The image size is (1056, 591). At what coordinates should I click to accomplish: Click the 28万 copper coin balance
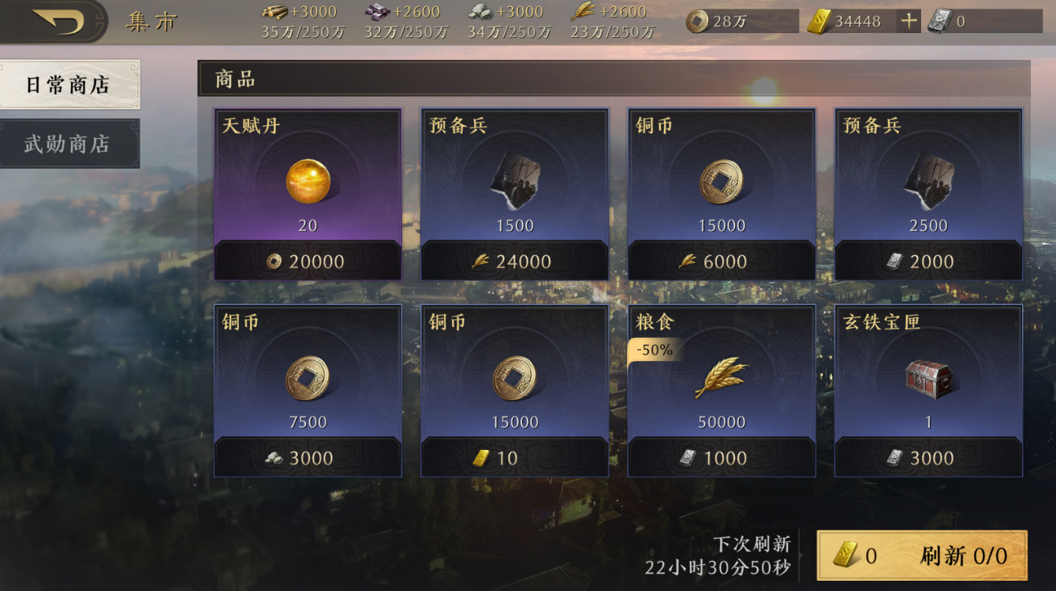tap(741, 21)
